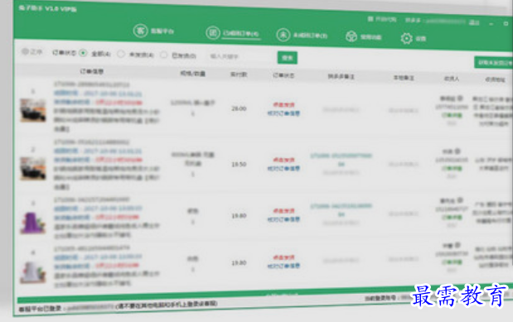513x322 pixels.
Task: Open the purple product thumbnail in row 3
Action: point(33,223)
